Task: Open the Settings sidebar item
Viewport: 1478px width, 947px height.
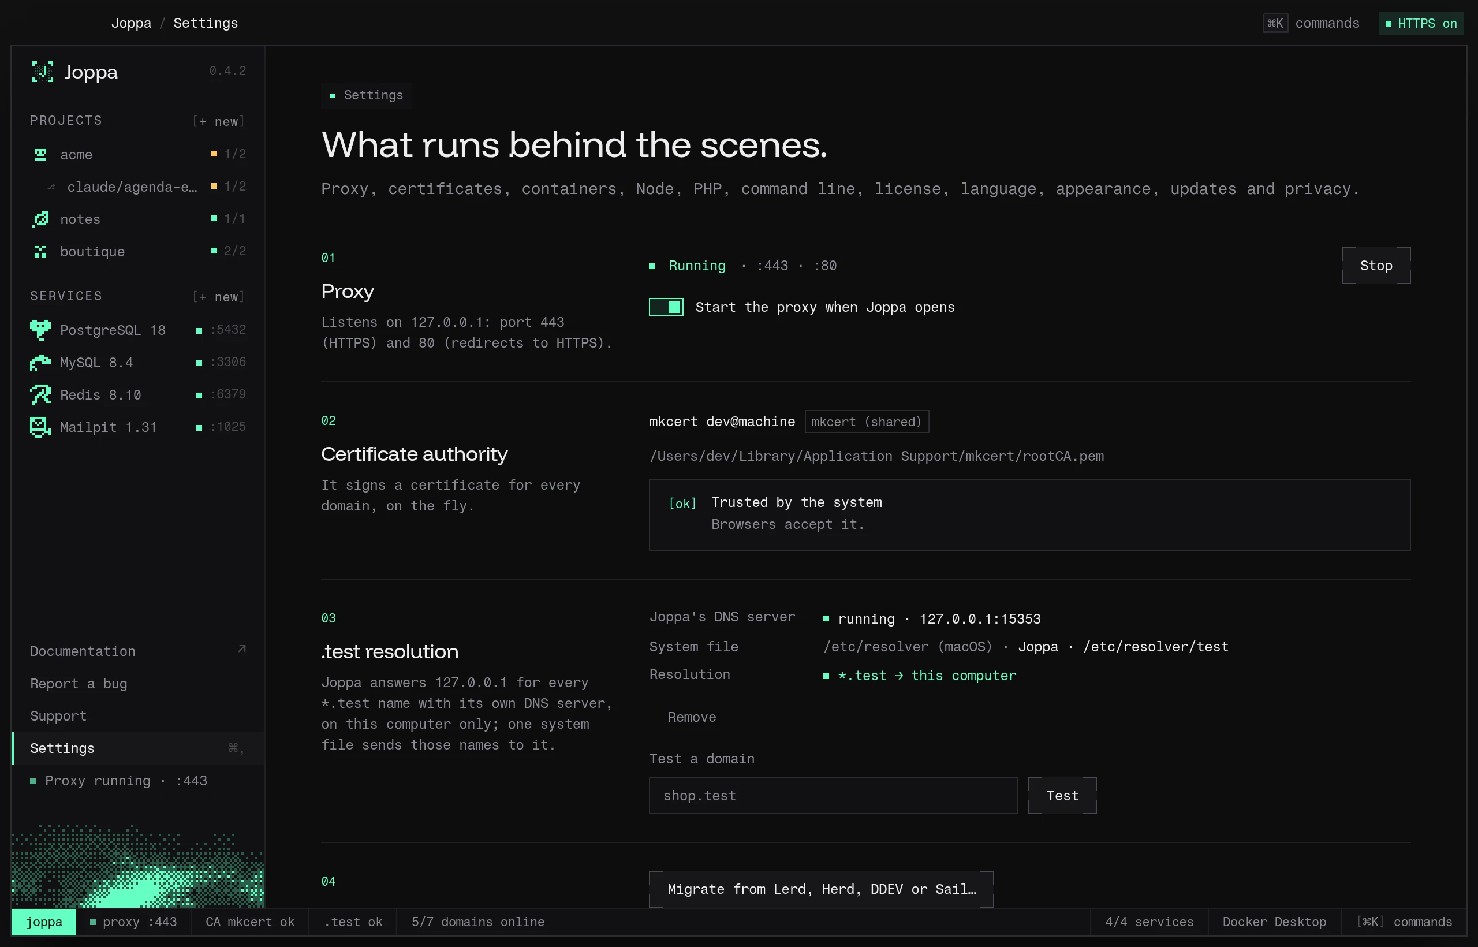Action: pos(139,748)
